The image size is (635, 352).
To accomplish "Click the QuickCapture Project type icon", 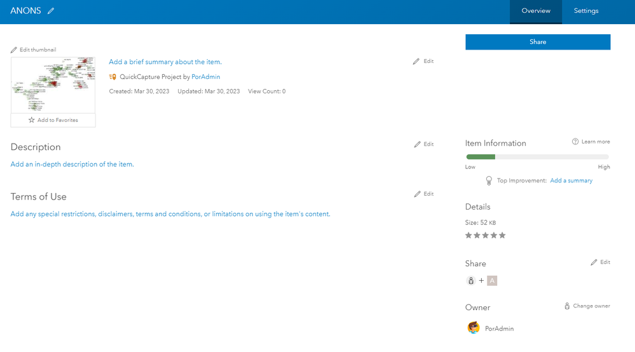I will [x=113, y=77].
